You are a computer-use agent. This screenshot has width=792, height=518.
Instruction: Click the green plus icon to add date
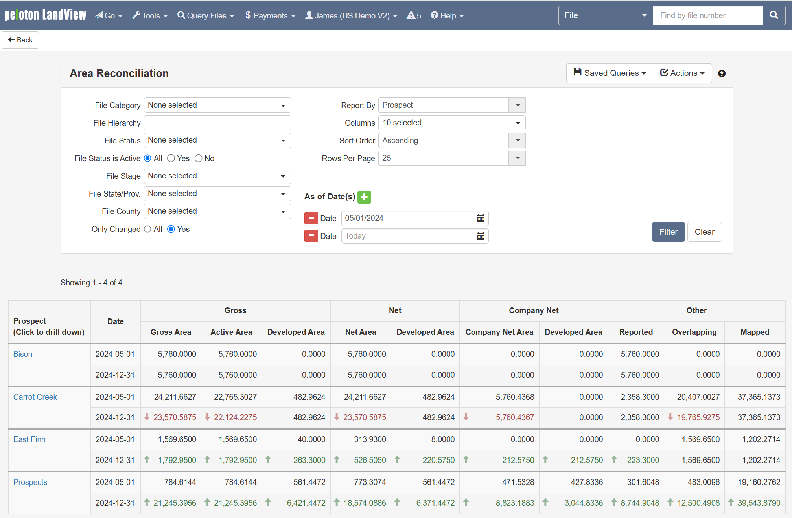click(364, 197)
